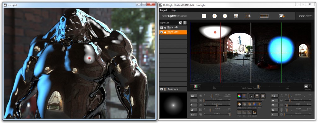Viewport: 318px width, 123px height.
Task: Click the Height value field
Action: [x=275, y=110]
